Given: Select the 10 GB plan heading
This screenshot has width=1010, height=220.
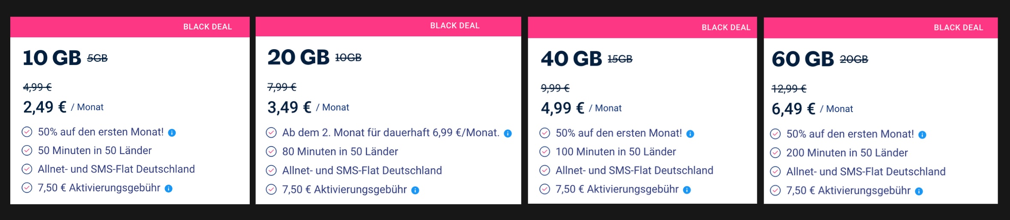Looking at the screenshot, I should click(x=52, y=58).
